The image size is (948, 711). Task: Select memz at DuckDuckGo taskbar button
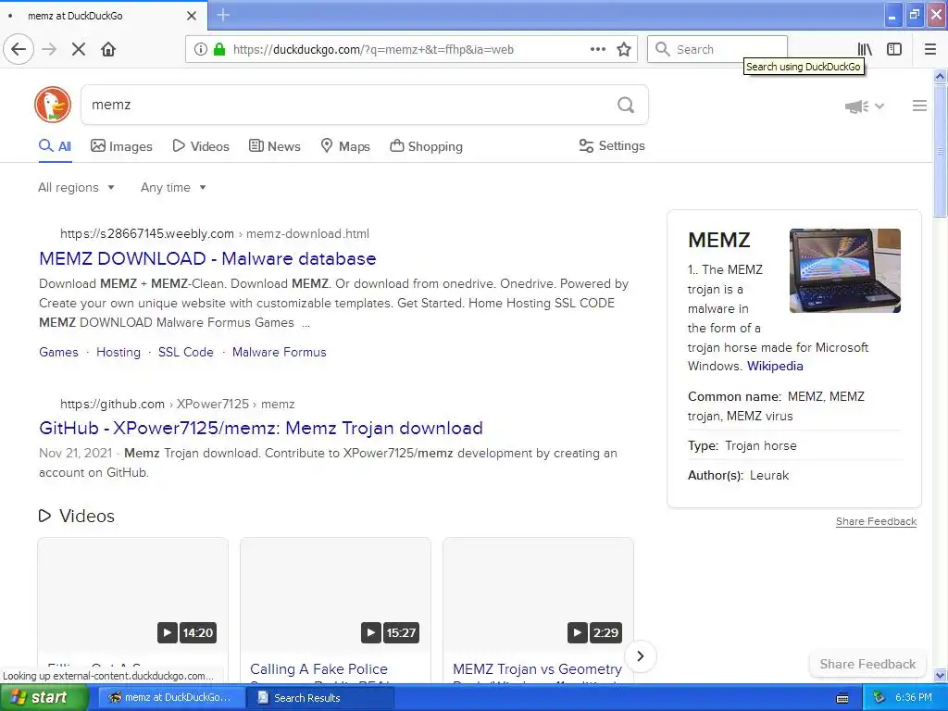pos(170,698)
